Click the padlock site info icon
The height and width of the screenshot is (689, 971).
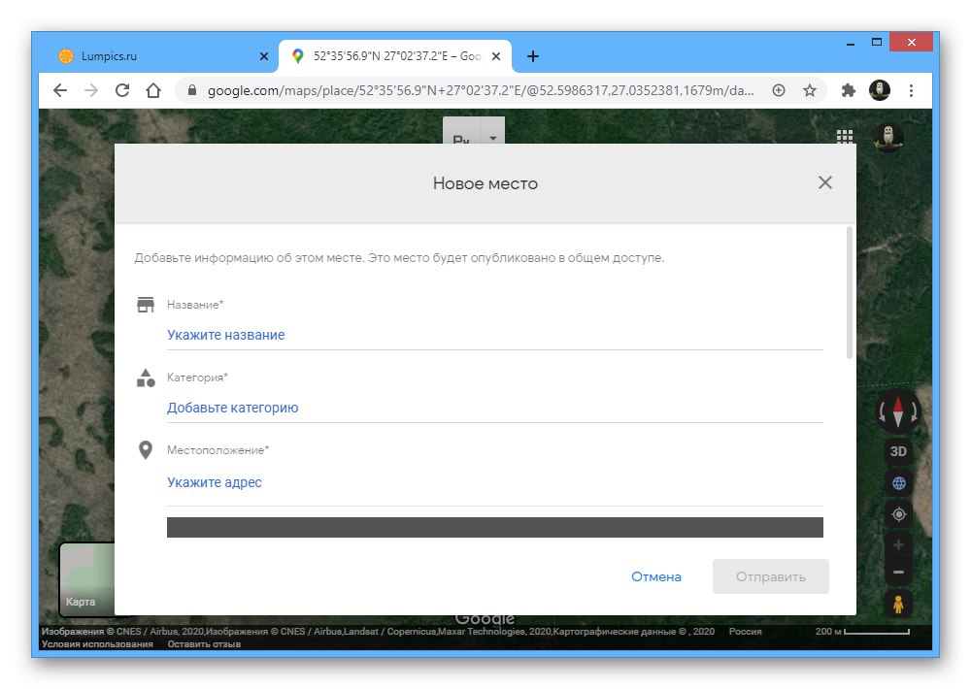click(192, 90)
